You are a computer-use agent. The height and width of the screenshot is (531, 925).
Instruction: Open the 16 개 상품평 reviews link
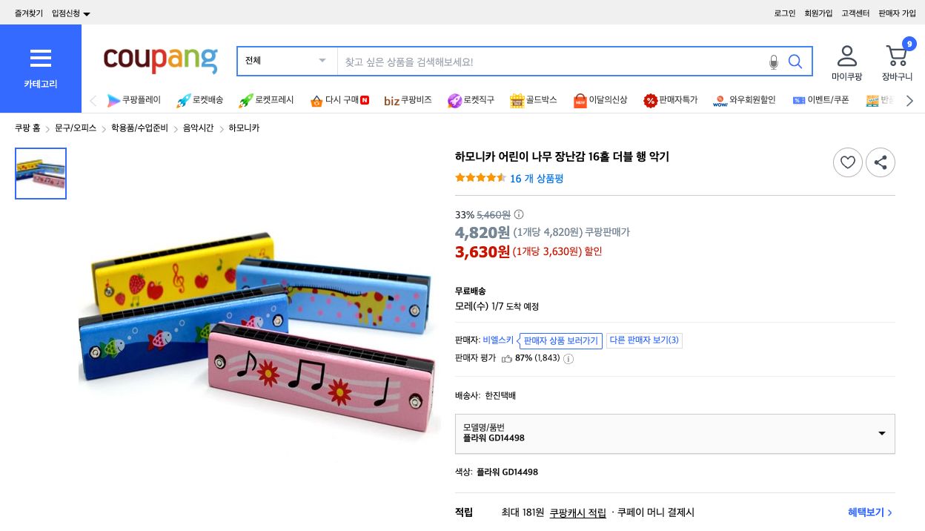click(537, 178)
